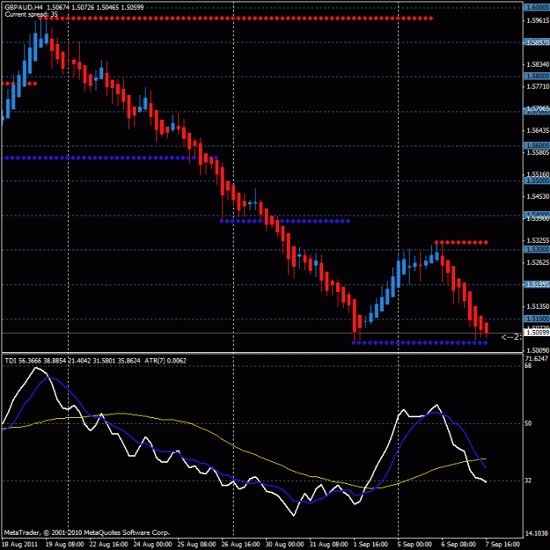The image size is (550, 550).
Task: Click the 1.56435 price scale value
Action: pyautogui.click(x=538, y=130)
